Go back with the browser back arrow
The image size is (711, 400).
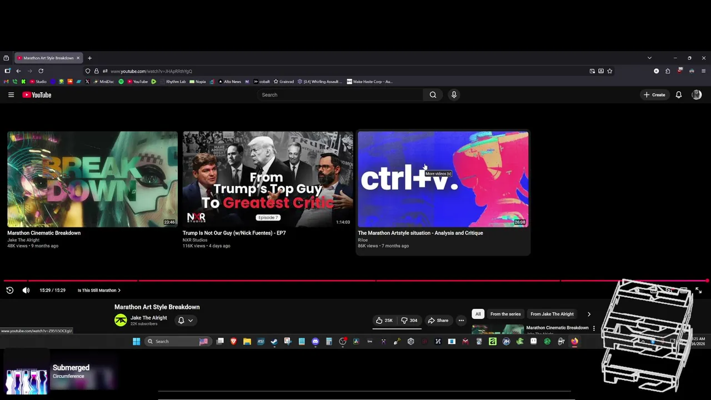[x=18, y=71]
